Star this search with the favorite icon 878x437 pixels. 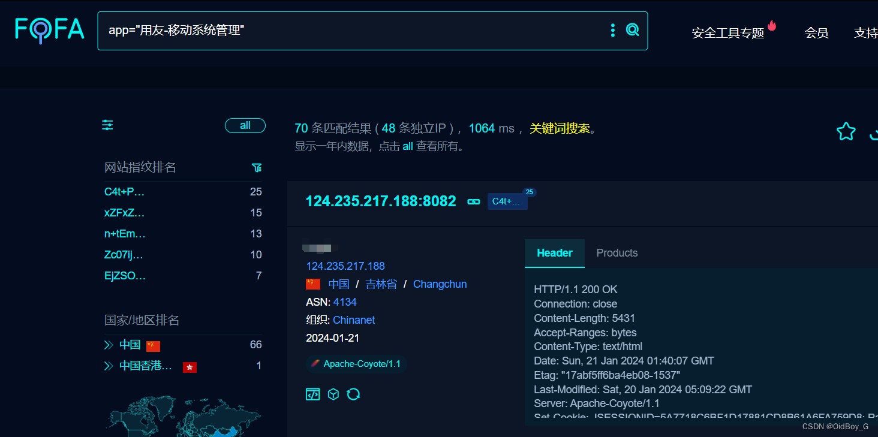coord(846,131)
